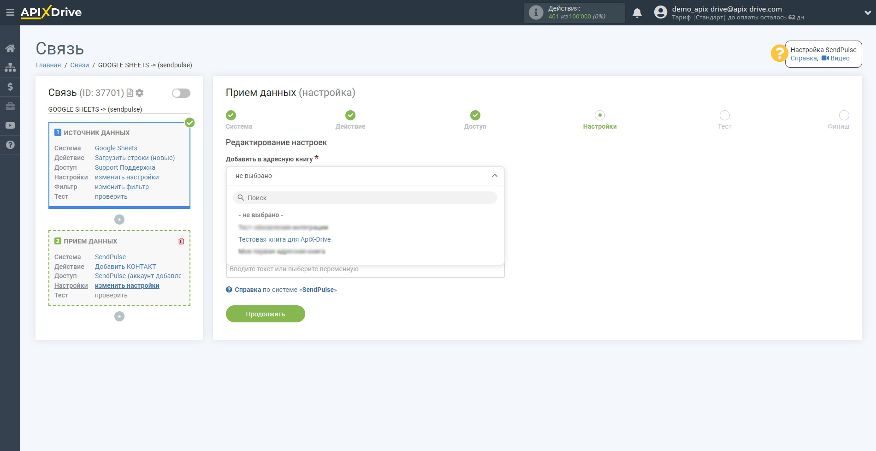Open connection settings gear icon

(140, 93)
